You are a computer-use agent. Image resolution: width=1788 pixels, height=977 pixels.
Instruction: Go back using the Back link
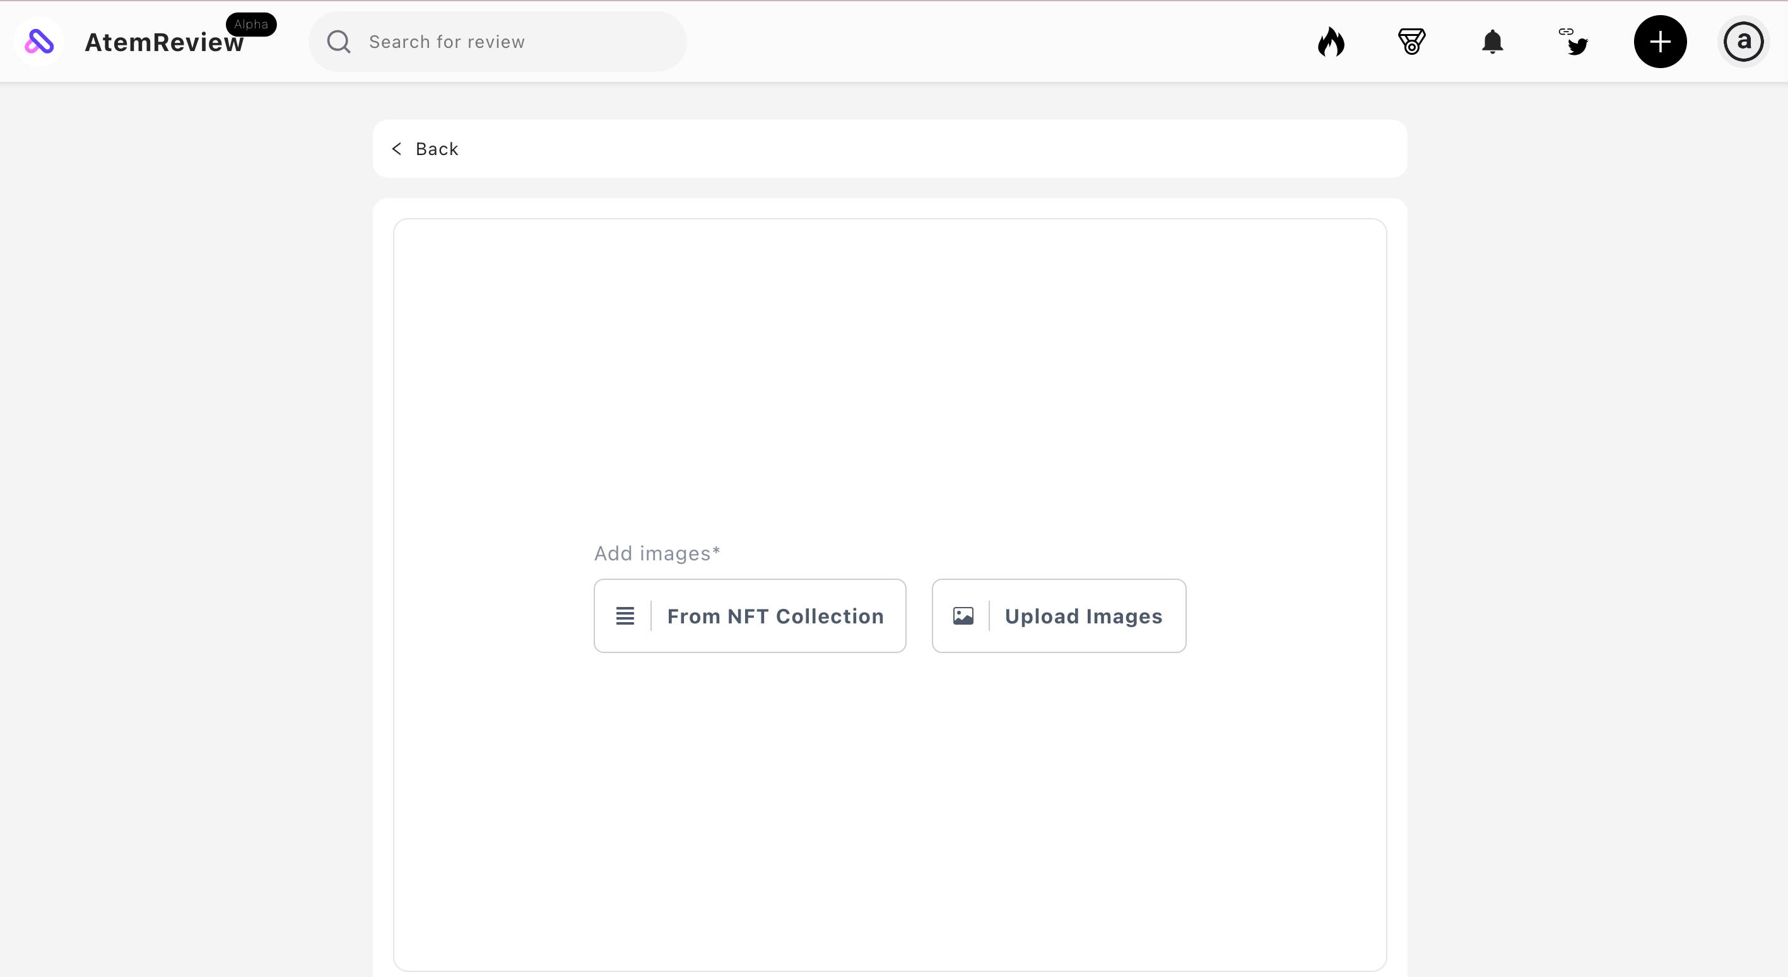point(437,149)
